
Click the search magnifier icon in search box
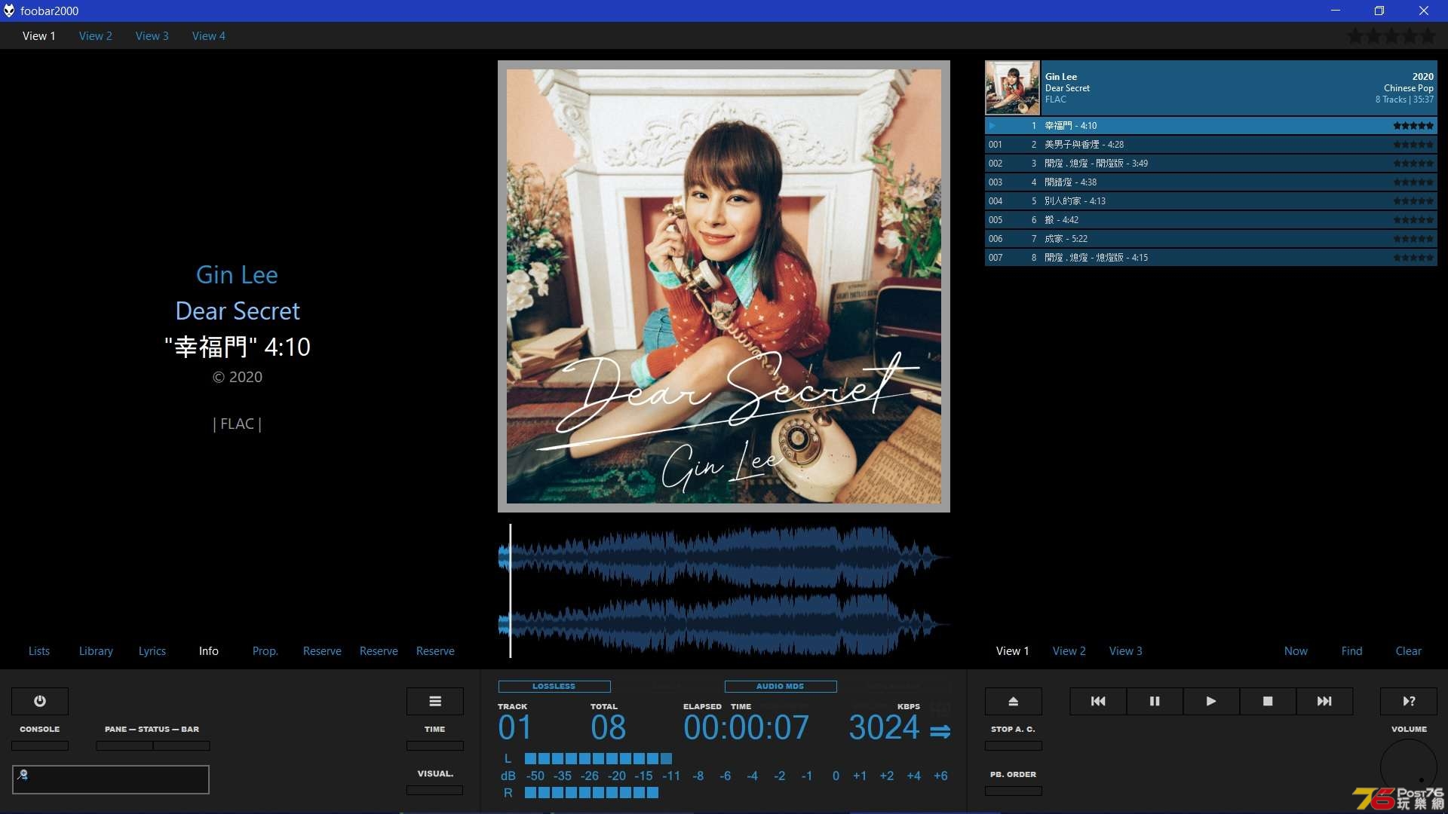pyautogui.click(x=23, y=774)
